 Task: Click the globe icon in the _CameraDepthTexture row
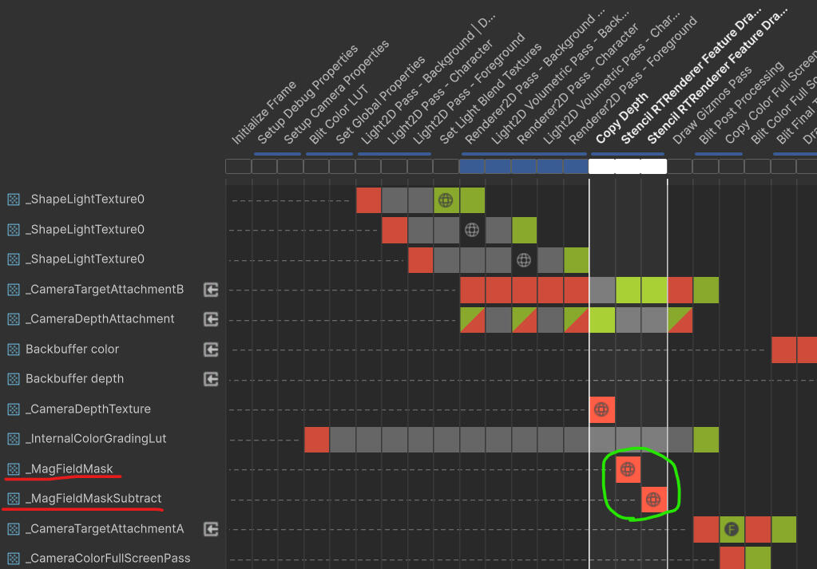point(601,409)
